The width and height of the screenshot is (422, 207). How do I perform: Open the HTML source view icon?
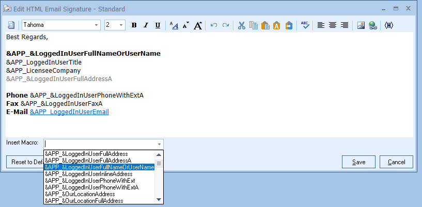tap(388, 25)
